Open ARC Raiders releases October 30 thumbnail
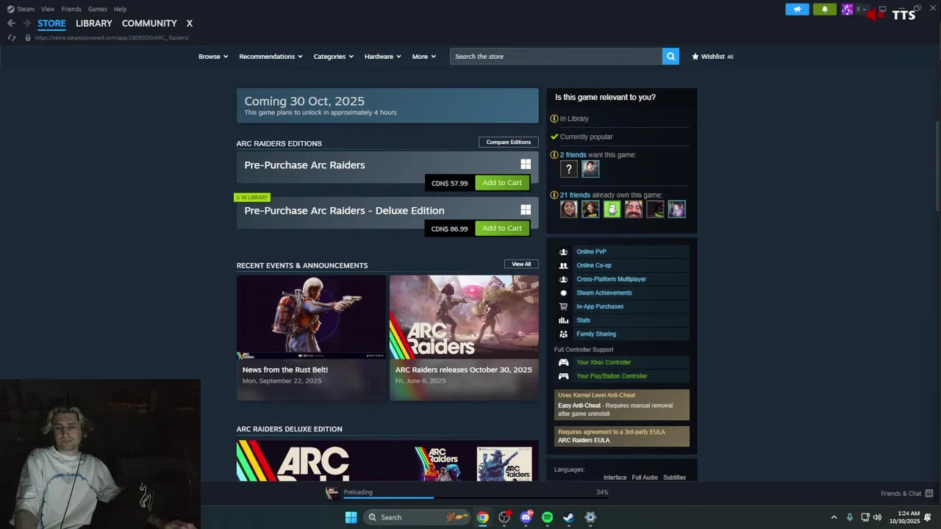This screenshot has height=529, width=941. [x=464, y=317]
